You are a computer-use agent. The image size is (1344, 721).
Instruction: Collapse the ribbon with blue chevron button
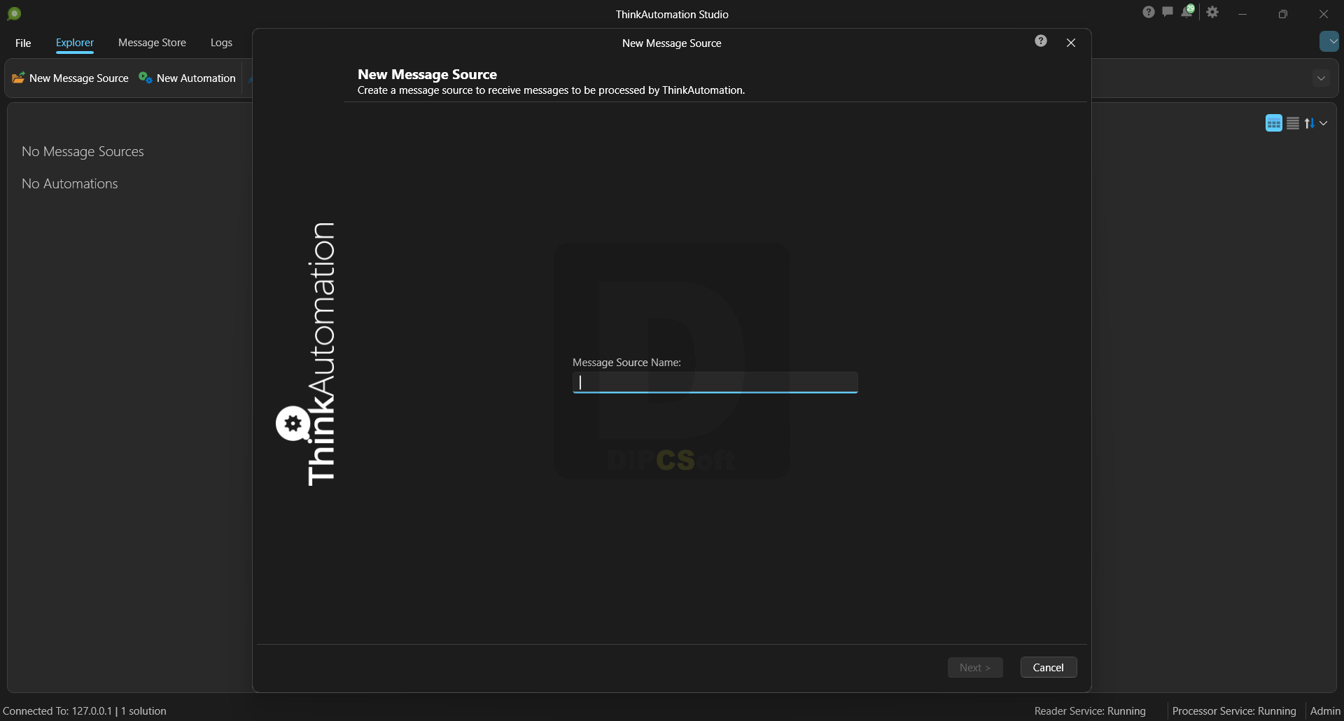pos(1329,41)
